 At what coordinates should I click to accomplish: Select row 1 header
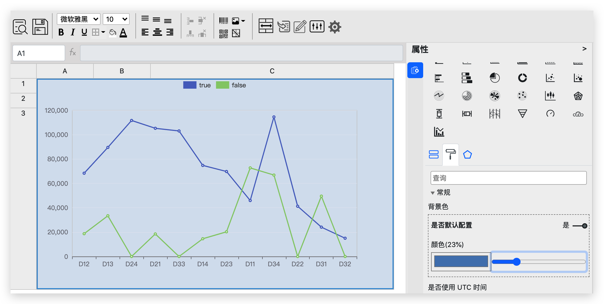click(x=23, y=85)
